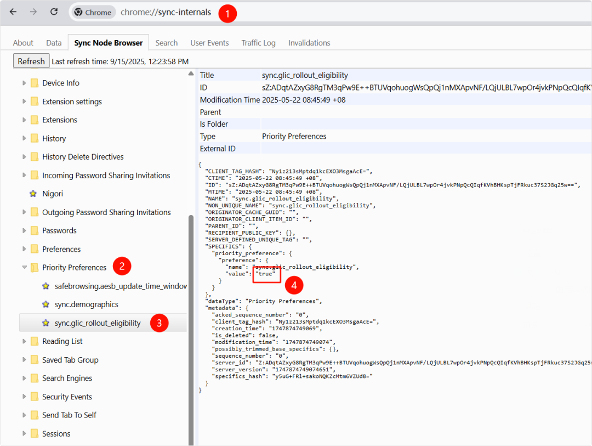This screenshot has width=592, height=446.
Task: Click the safebrowsing.aesb_update_time_window star icon
Action: pos(45,286)
